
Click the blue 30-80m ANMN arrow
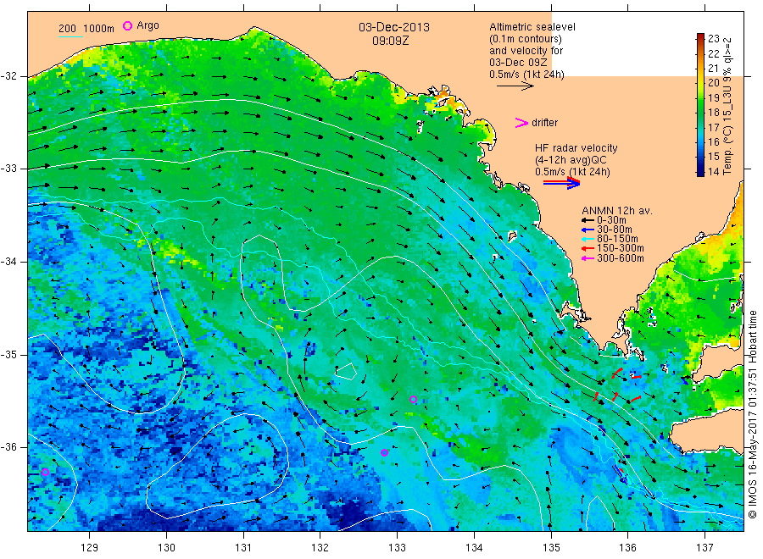tap(588, 230)
